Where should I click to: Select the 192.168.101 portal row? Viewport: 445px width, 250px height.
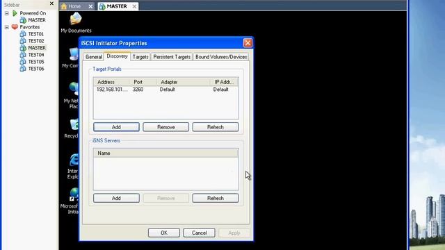[165, 90]
